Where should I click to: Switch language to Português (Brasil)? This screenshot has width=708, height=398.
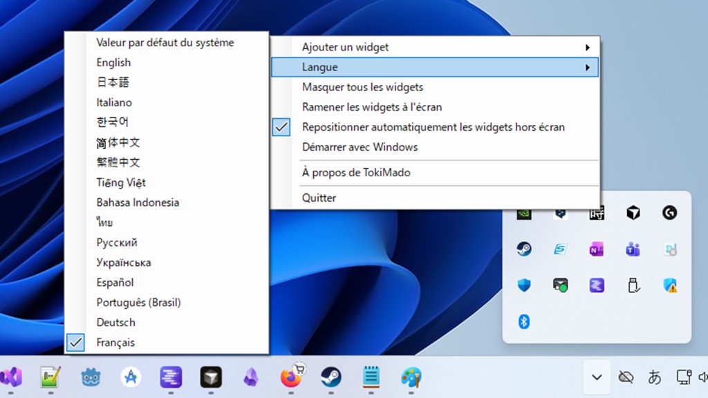coord(167,303)
